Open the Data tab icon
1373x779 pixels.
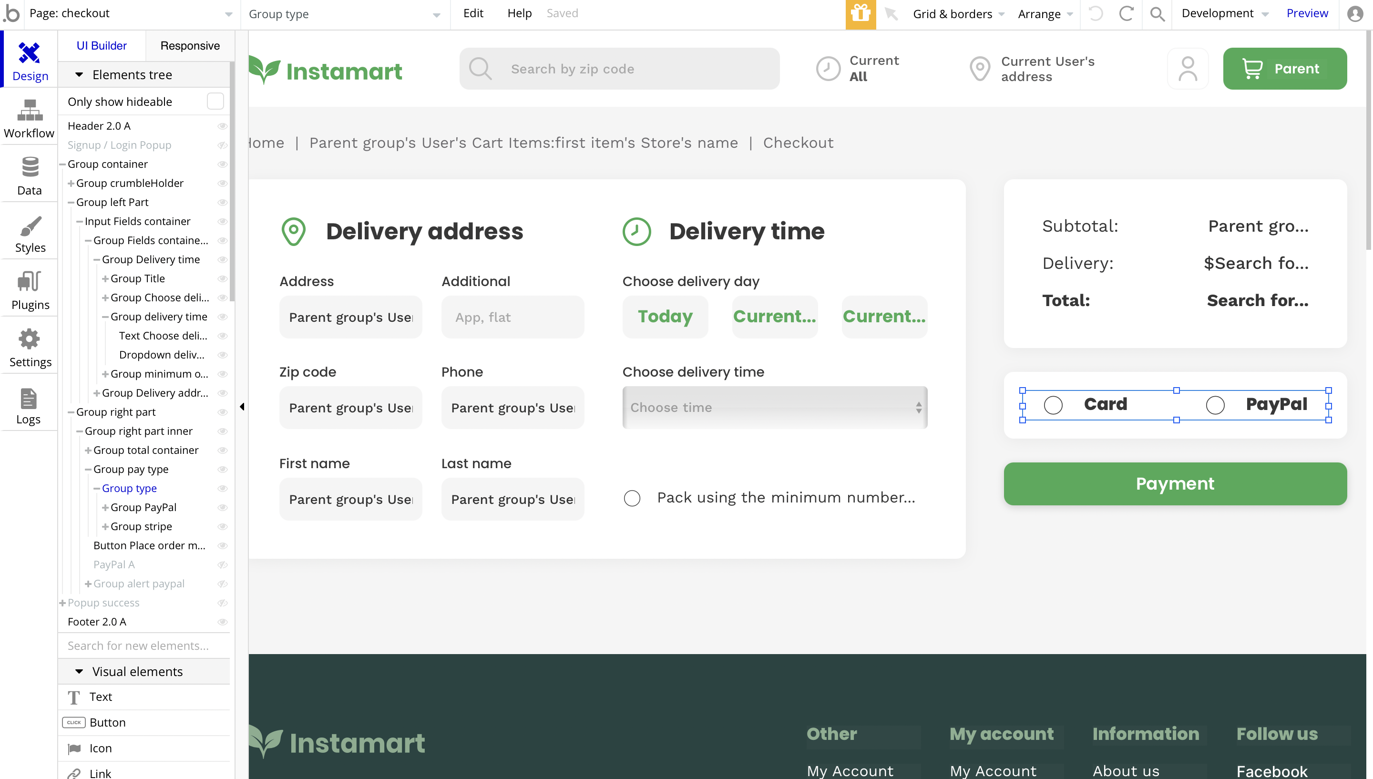[x=30, y=167]
